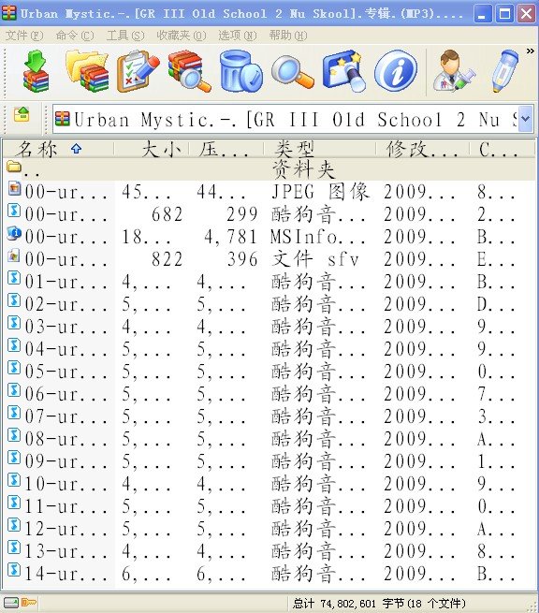Click the Test archive clipboard icon

[138, 71]
